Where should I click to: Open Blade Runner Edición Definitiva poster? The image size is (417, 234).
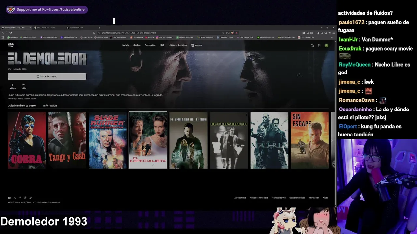tap(108, 140)
